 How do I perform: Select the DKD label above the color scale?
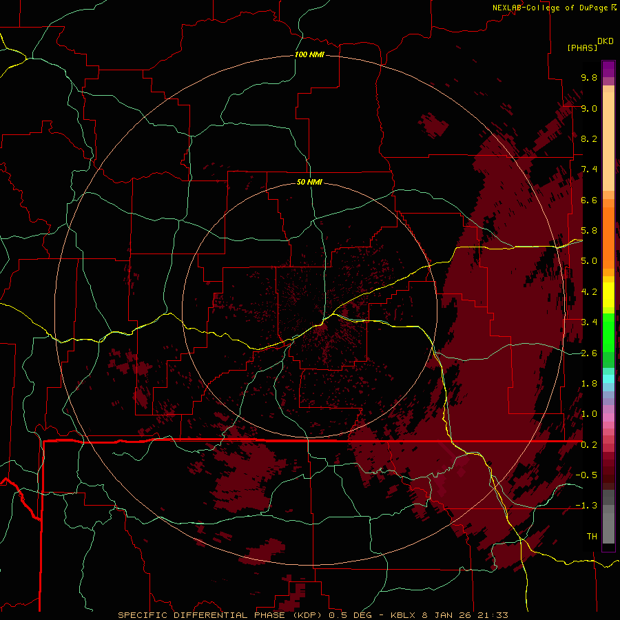point(606,41)
